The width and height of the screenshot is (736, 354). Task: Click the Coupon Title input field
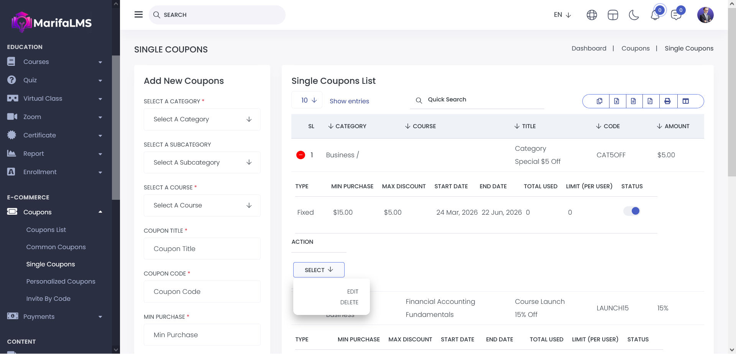pyautogui.click(x=202, y=249)
